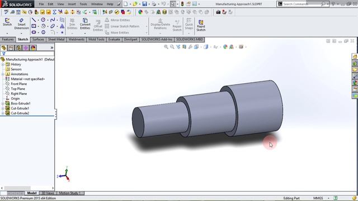
Task: Switch to the Sheet Metal tab
Action: click(56, 40)
